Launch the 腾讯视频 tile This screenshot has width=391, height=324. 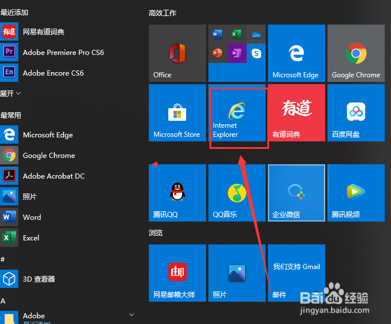tap(356, 193)
